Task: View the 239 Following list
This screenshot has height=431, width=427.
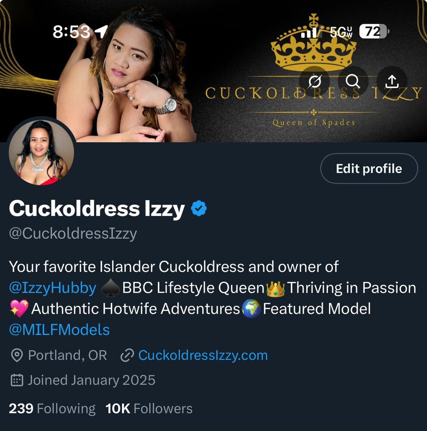Action: coord(52,409)
